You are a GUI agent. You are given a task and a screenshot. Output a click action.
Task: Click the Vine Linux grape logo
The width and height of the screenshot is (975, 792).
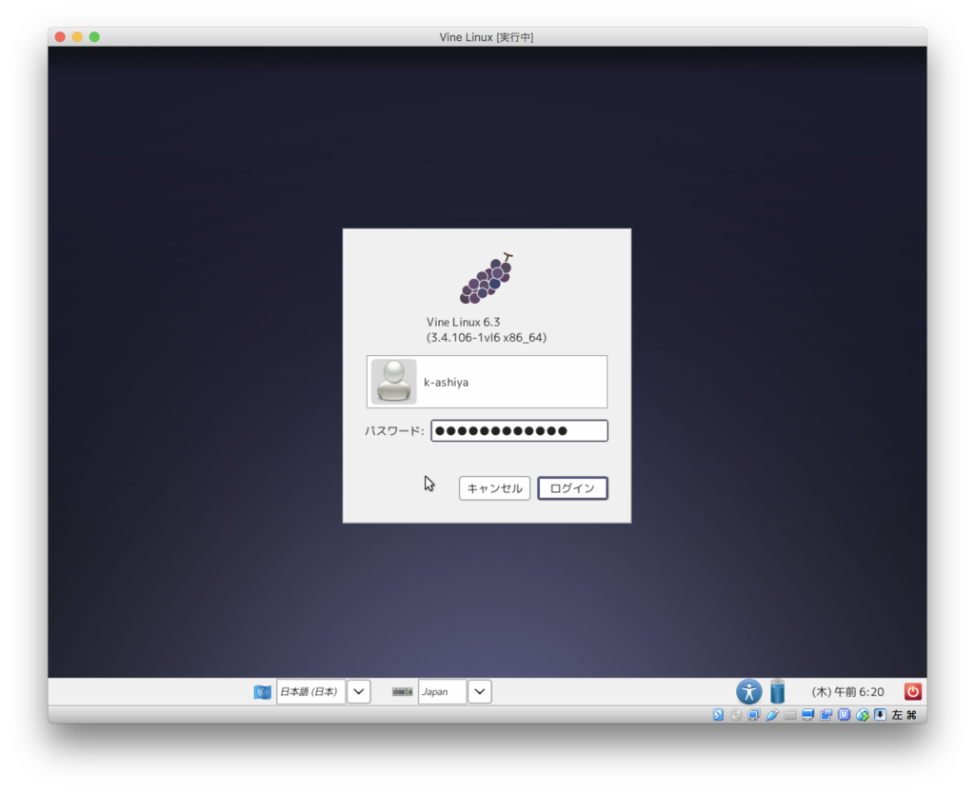point(487,278)
